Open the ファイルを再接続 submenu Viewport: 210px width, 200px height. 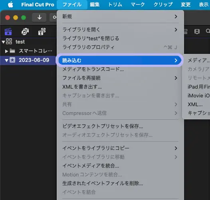click(120, 78)
